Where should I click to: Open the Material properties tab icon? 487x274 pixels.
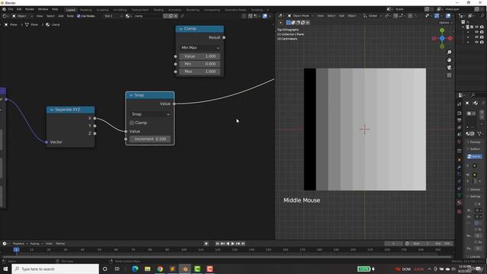tap(460, 202)
